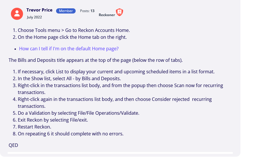Click the bullet point before the Home page link

coord(15,49)
